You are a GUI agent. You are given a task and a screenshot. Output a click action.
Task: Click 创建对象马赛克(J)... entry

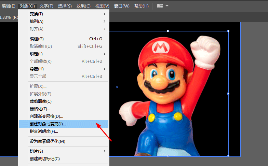click(x=64, y=124)
